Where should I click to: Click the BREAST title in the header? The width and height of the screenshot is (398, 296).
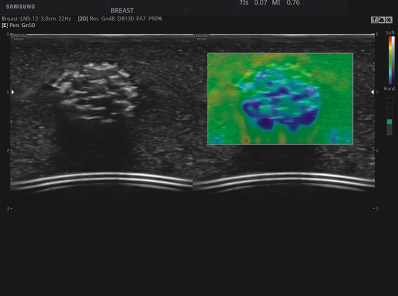coord(122,10)
